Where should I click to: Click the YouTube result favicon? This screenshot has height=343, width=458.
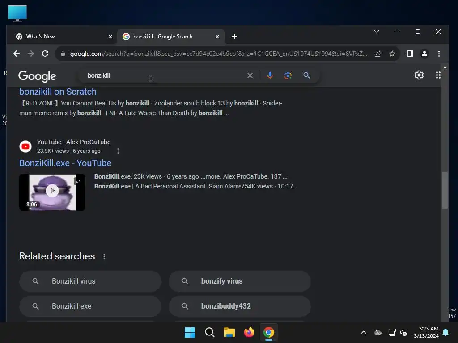(25, 146)
